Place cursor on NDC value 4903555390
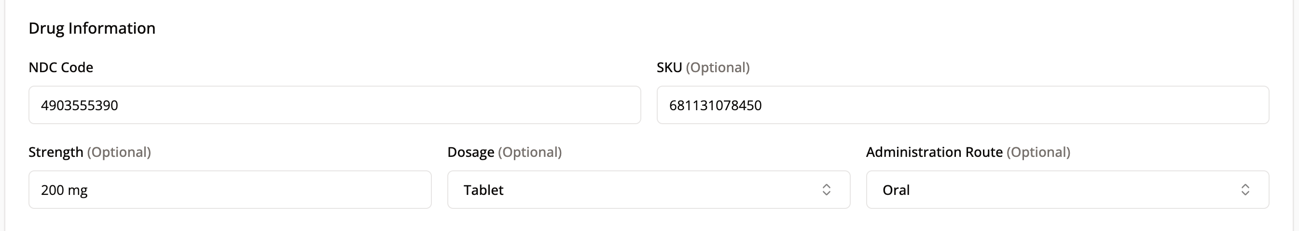The image size is (1299, 231). (x=79, y=105)
